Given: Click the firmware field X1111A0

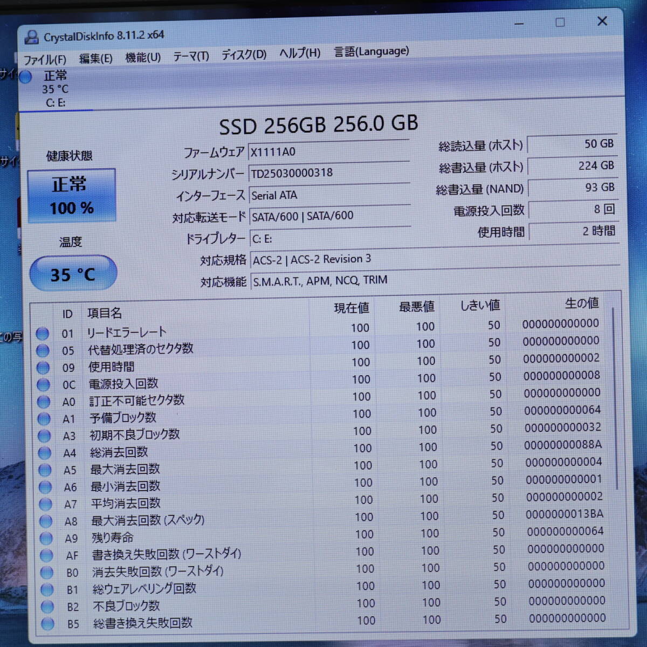Looking at the screenshot, I should click(x=329, y=151).
